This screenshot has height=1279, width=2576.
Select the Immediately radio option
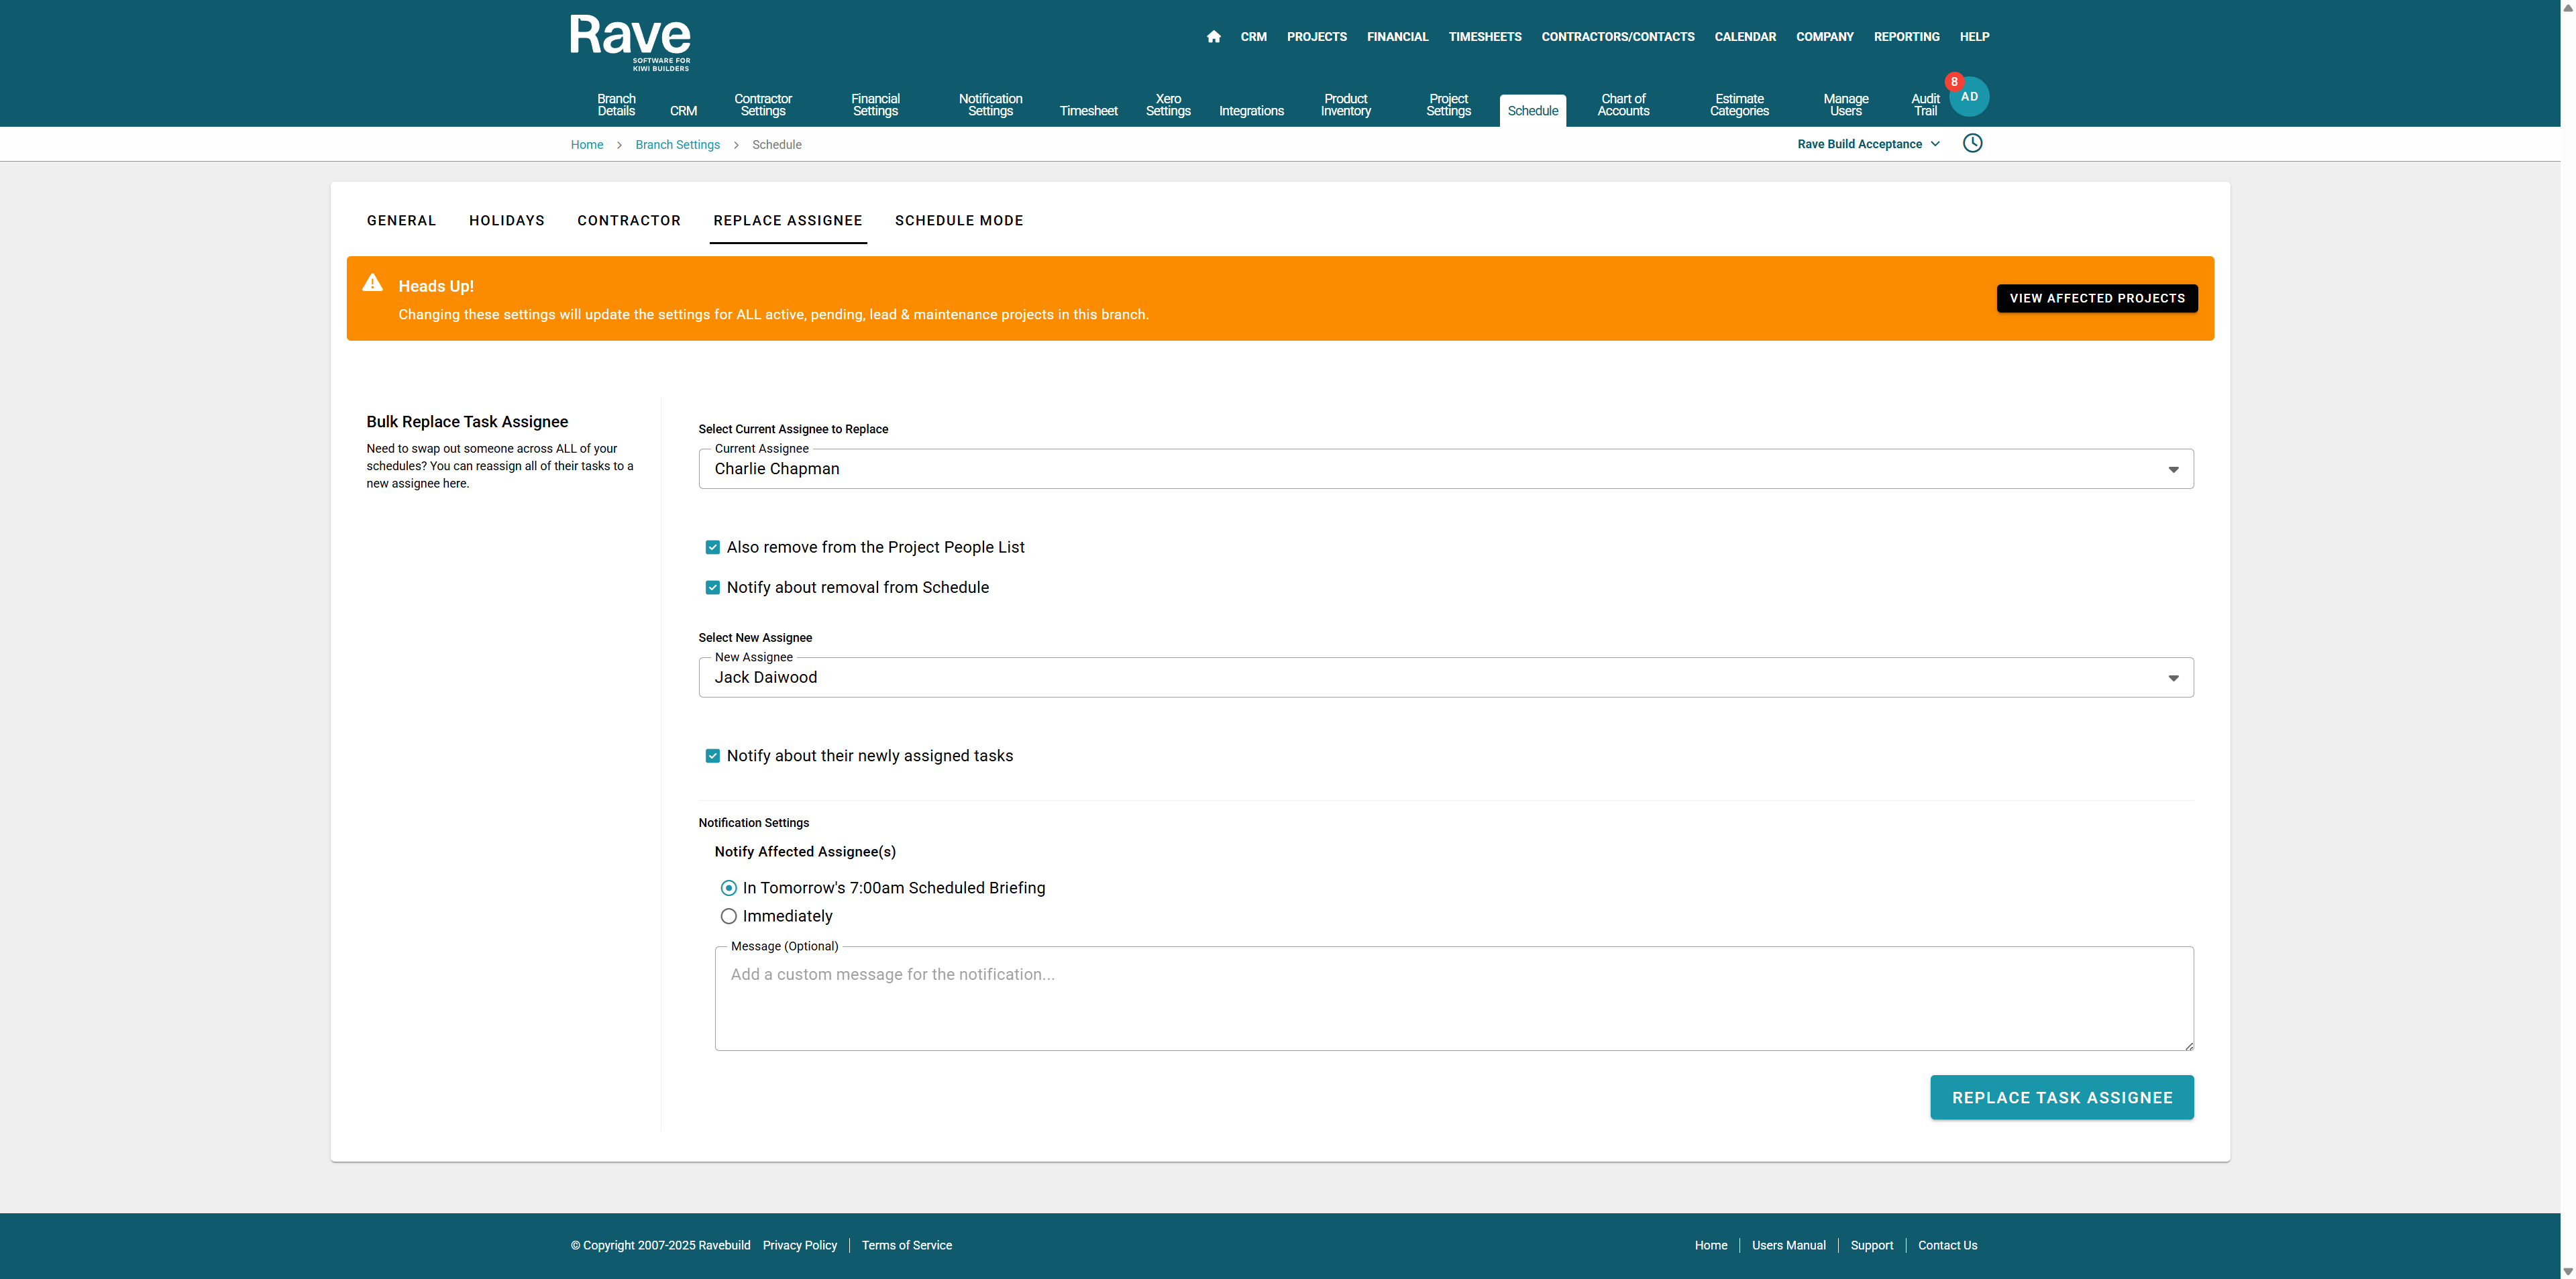pyautogui.click(x=728, y=916)
